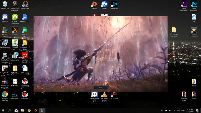The width and height of the screenshot is (201, 113).
Task: Select the Adobe Photoshop shortcut
Action: click(x=194, y=6)
